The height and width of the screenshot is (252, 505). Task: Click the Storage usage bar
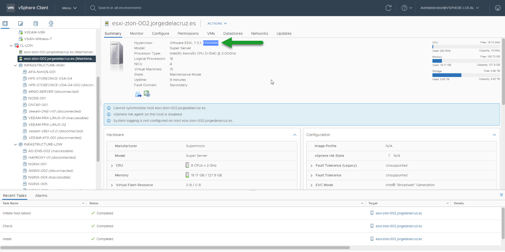[x=466, y=75]
